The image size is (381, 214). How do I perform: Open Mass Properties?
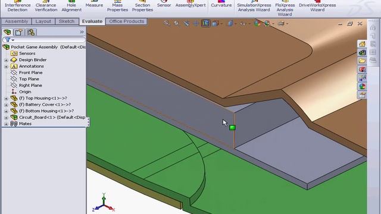tap(117, 6)
